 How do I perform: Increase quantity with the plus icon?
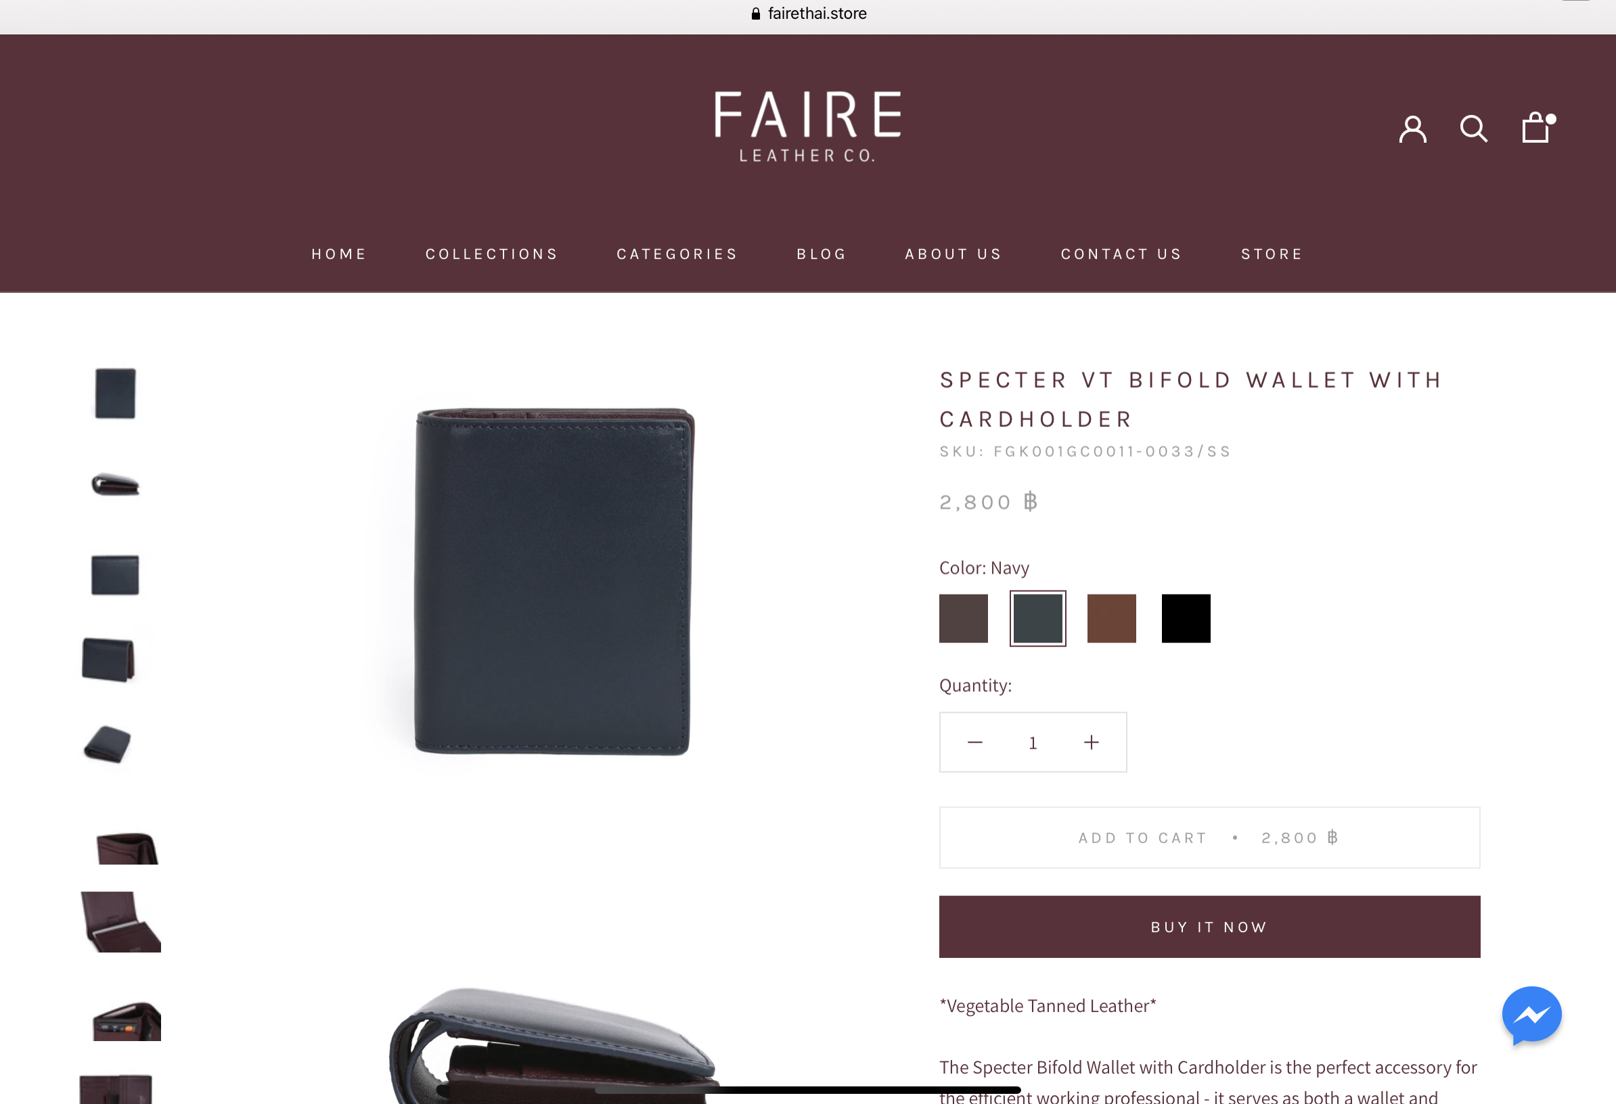coord(1091,743)
